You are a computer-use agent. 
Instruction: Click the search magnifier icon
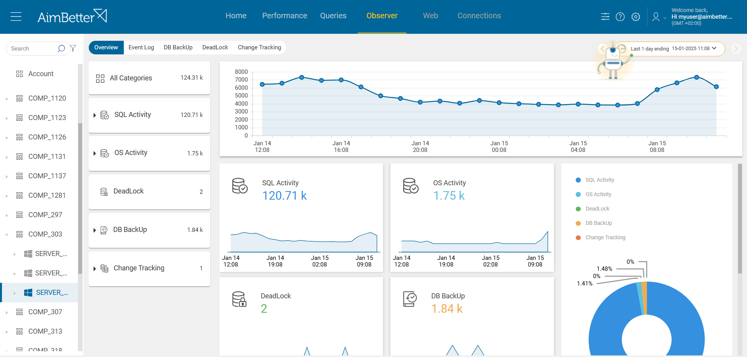point(61,49)
